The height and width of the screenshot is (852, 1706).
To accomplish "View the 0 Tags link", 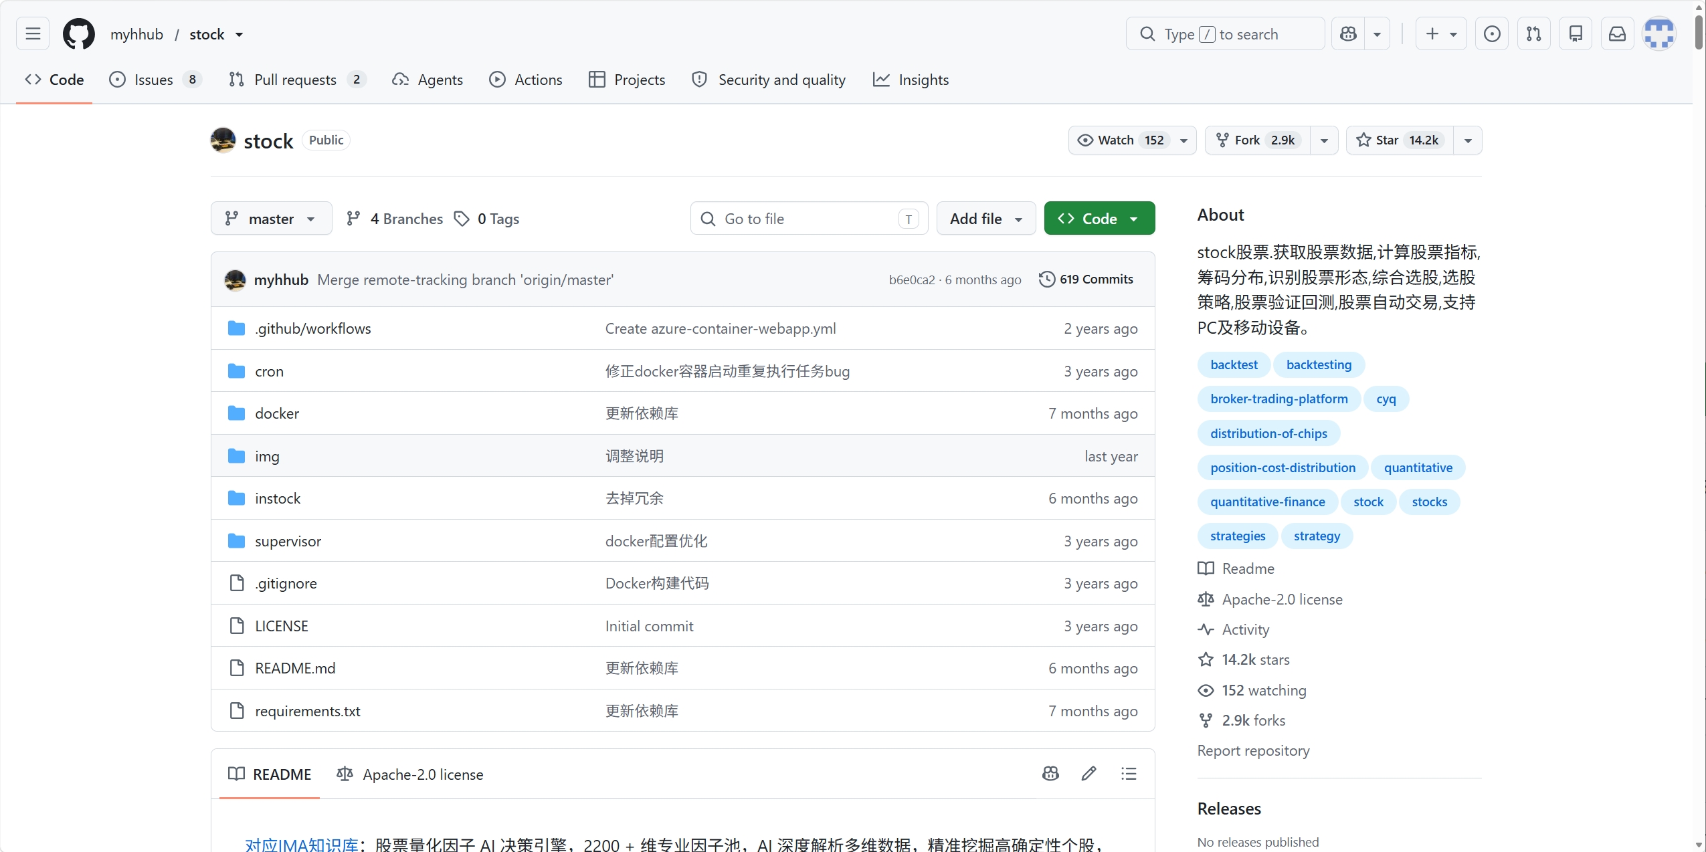I will click(486, 219).
